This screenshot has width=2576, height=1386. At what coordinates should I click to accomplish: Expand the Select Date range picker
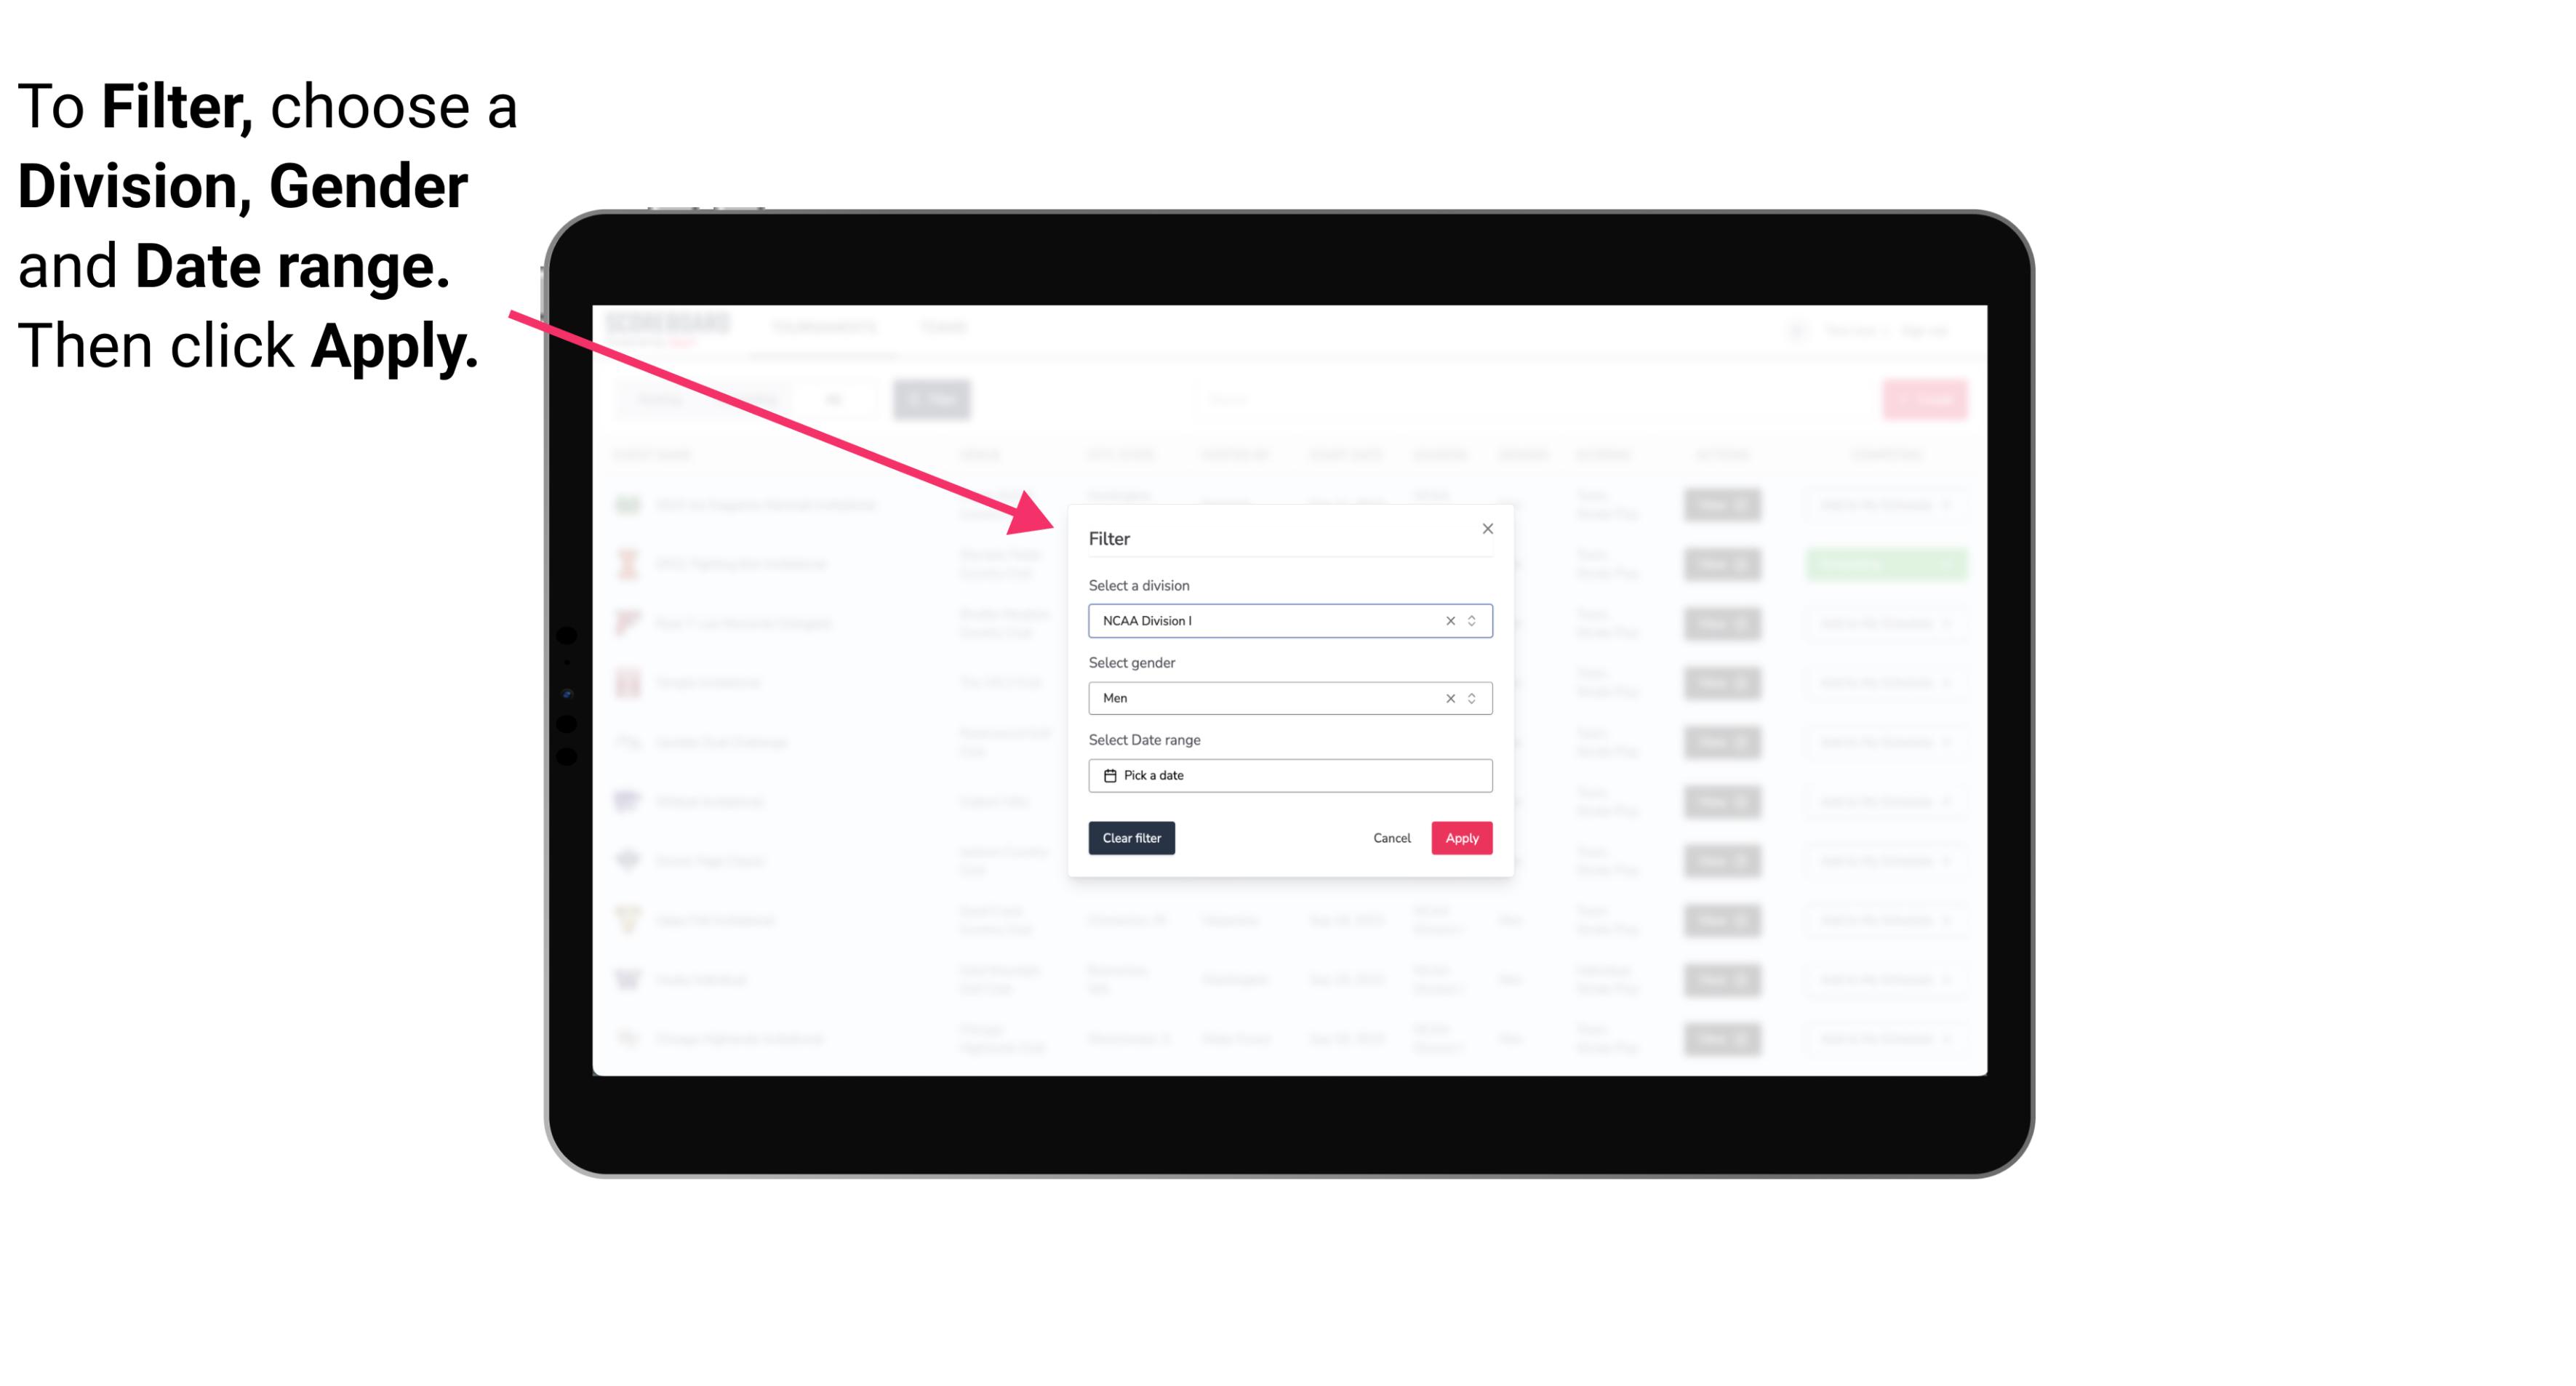point(1287,775)
